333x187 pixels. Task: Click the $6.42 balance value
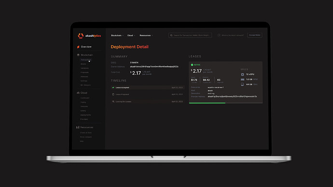coord(206,80)
